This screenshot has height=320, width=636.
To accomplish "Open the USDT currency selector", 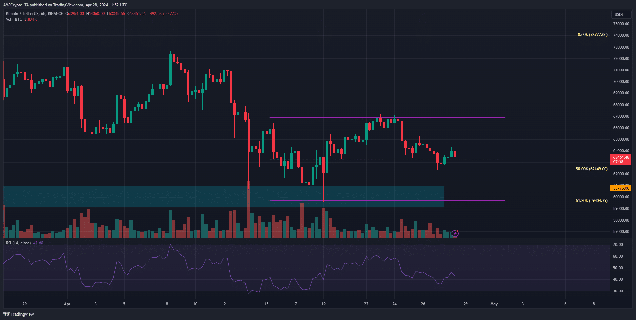I will (621, 14).
